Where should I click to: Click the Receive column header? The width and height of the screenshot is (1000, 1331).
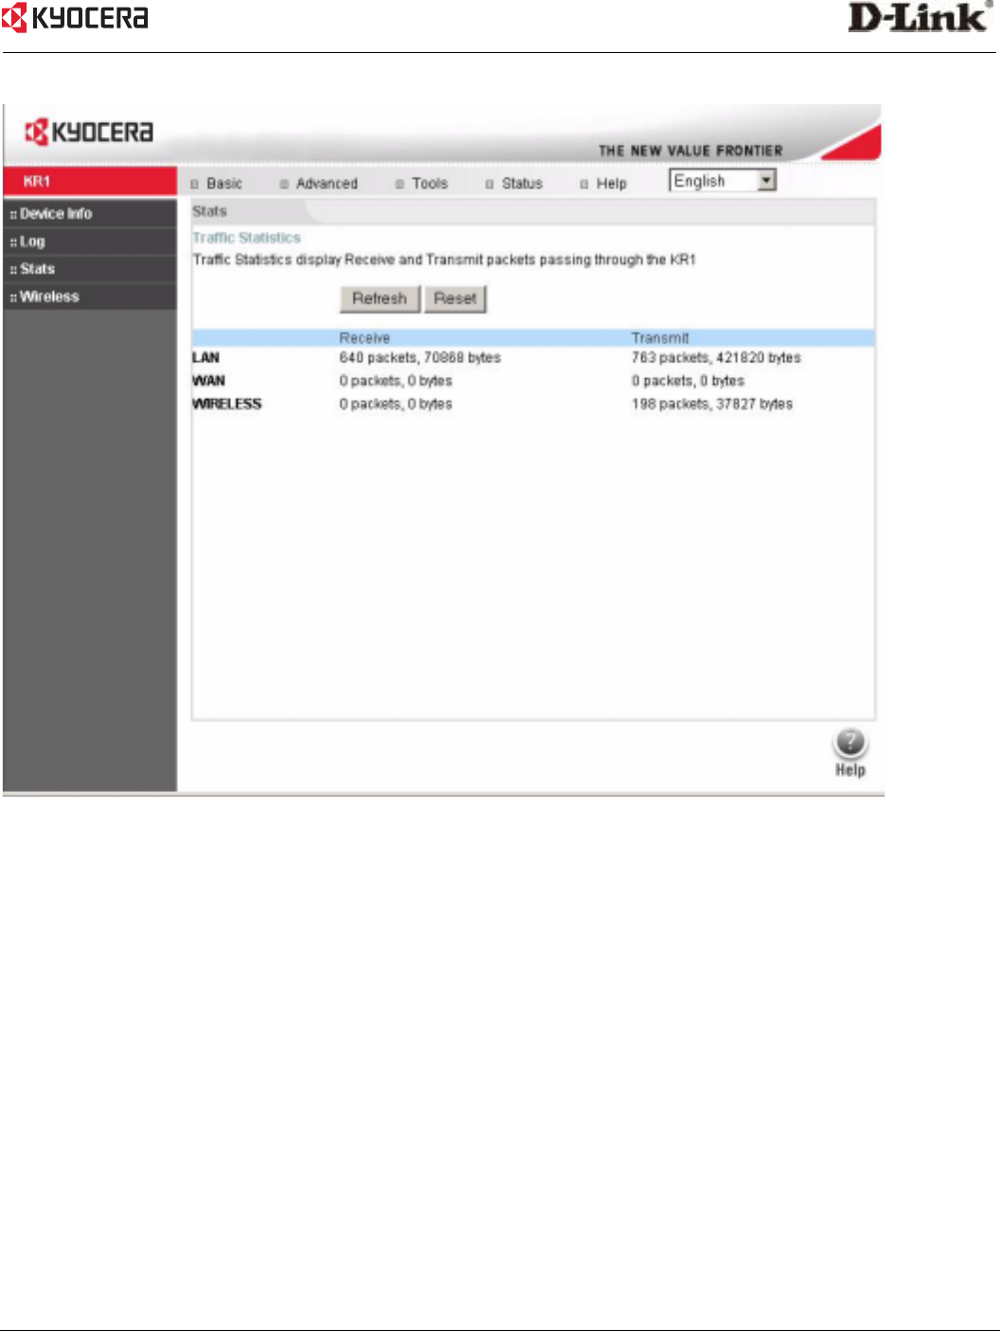(x=365, y=338)
